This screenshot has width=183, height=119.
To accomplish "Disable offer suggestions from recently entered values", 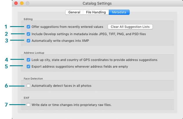I will pos(28,27).
